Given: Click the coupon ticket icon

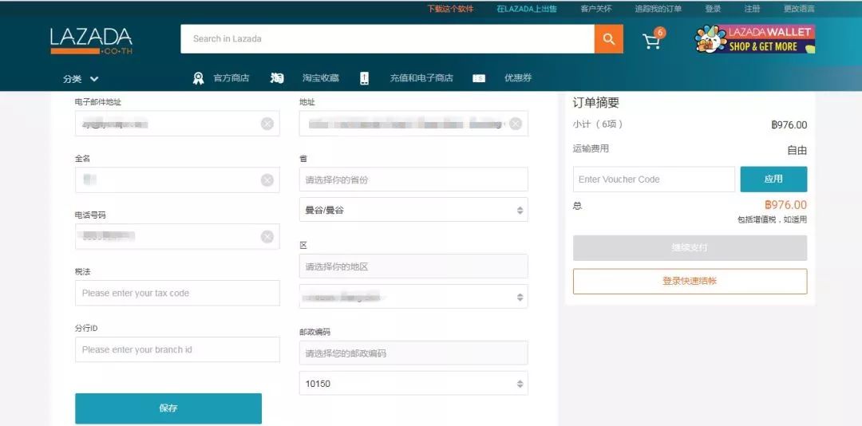Looking at the screenshot, I should click(479, 79).
